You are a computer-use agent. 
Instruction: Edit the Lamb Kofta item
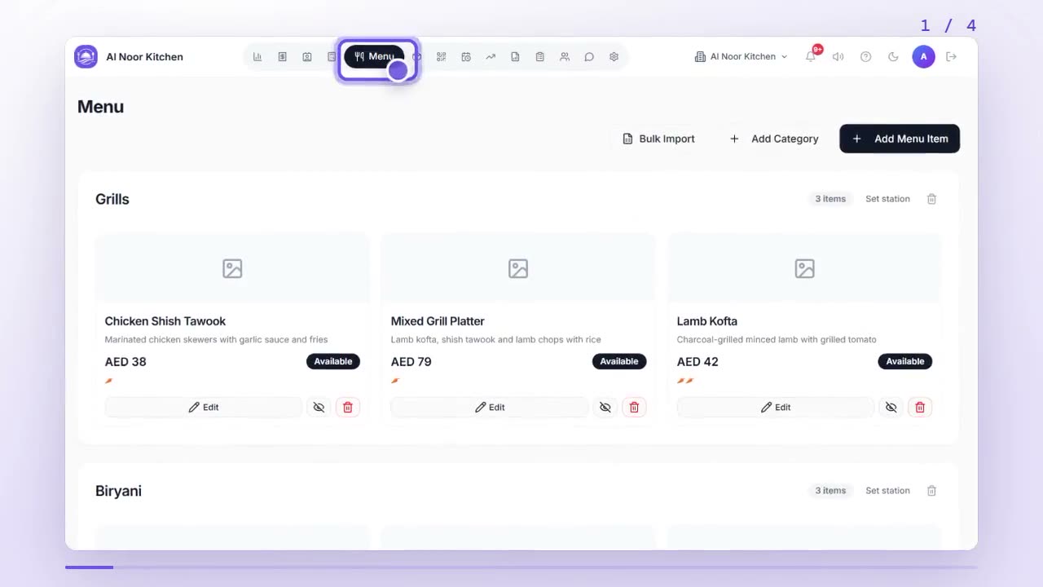776,407
